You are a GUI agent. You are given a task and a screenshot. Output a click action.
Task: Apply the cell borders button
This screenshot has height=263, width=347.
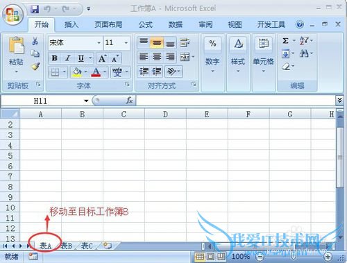point(55,72)
